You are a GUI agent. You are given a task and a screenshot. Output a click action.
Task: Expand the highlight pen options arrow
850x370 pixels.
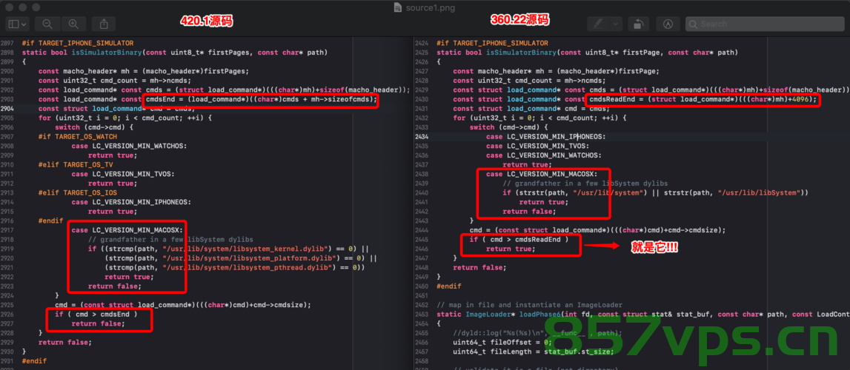pos(616,24)
